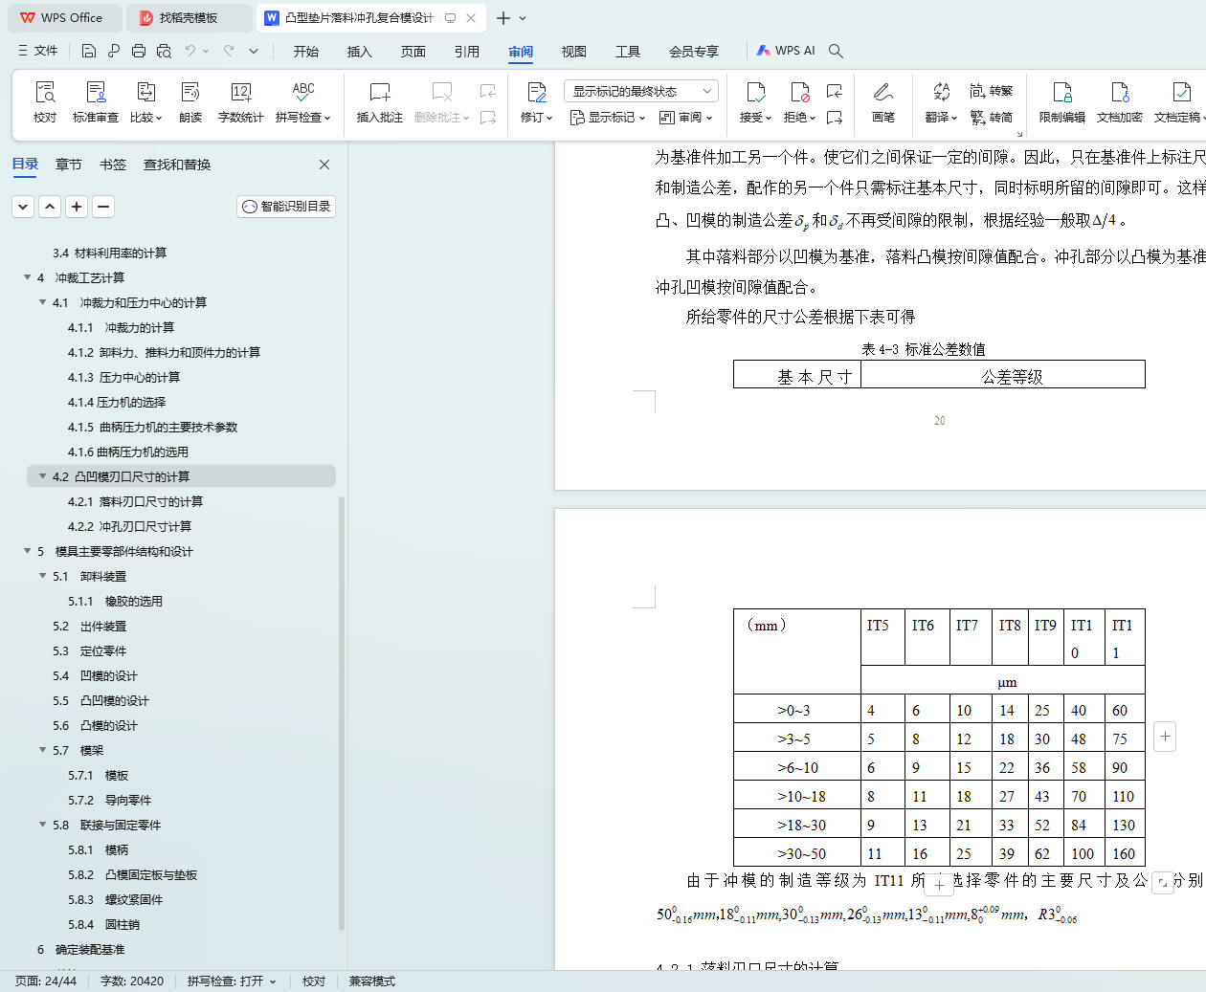Go to 4.1.4 压力机的选择 heading
This screenshot has width=1206, height=992.
point(117,402)
